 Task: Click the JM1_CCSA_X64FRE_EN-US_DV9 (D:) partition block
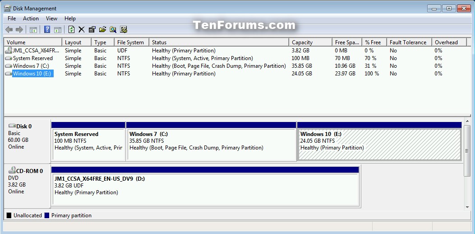[x=205, y=187]
